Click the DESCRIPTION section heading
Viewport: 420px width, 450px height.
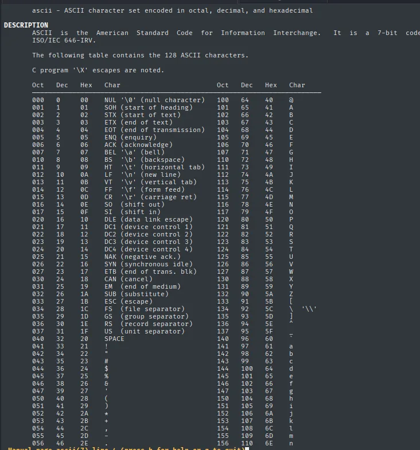pyautogui.click(x=26, y=25)
